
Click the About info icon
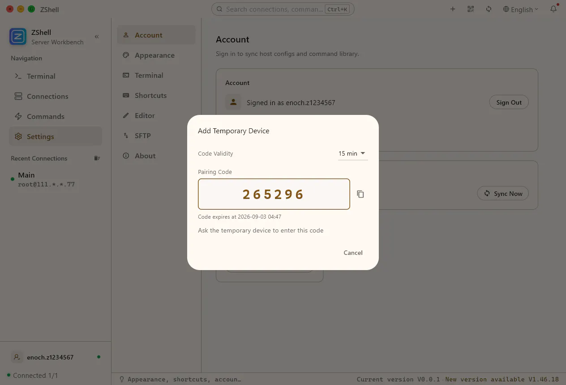tap(126, 156)
